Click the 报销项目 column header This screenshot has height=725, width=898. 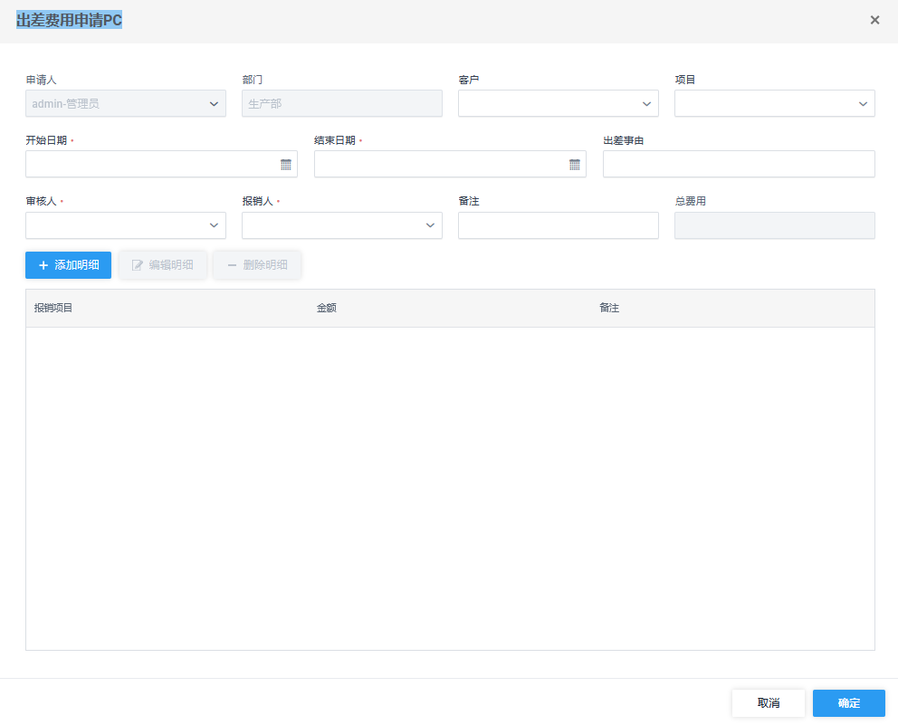(x=53, y=308)
